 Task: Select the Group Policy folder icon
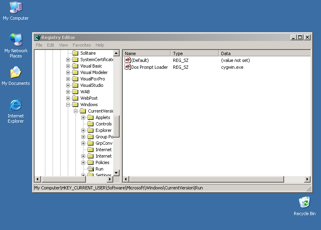[91, 137]
